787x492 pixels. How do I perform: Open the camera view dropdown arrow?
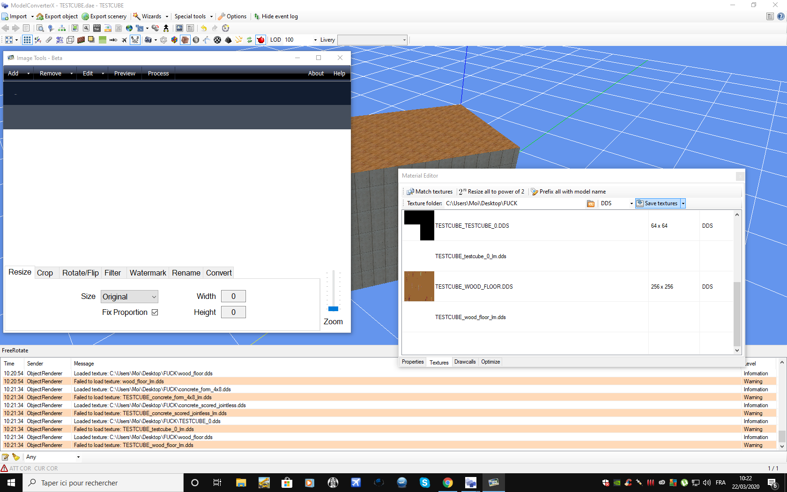click(156, 40)
